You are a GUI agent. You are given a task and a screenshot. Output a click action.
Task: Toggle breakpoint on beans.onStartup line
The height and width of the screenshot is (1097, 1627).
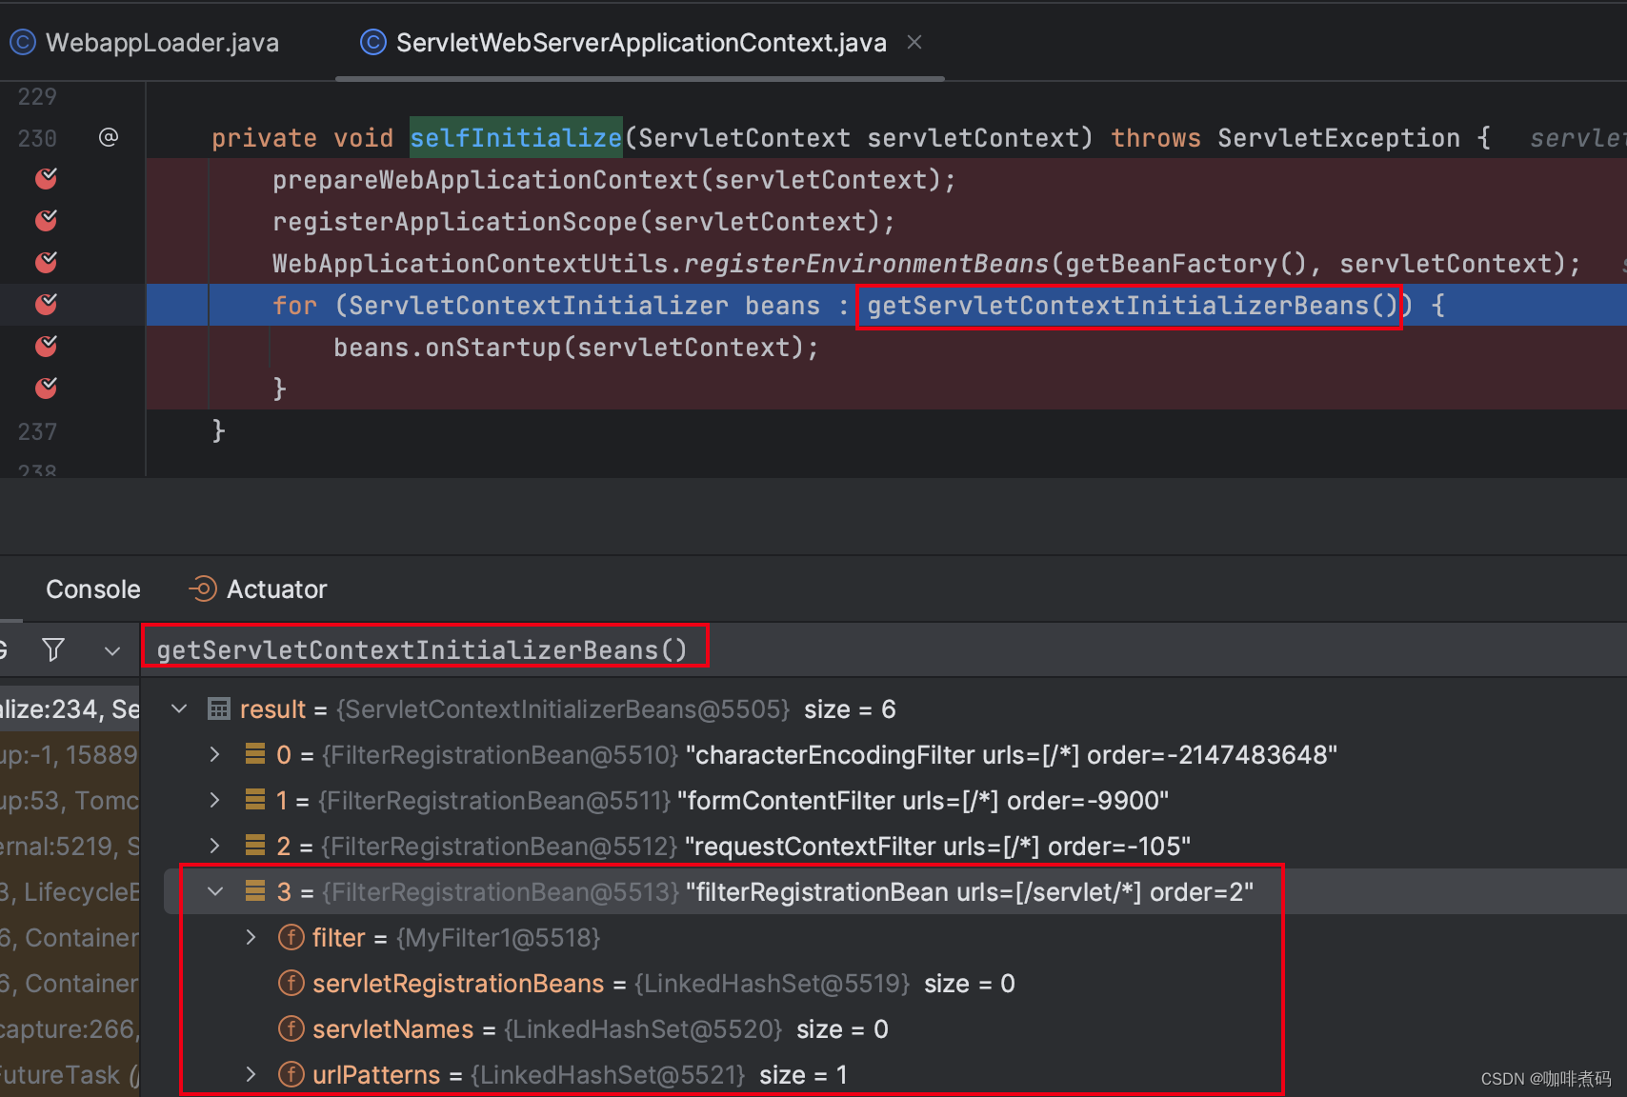point(46,347)
